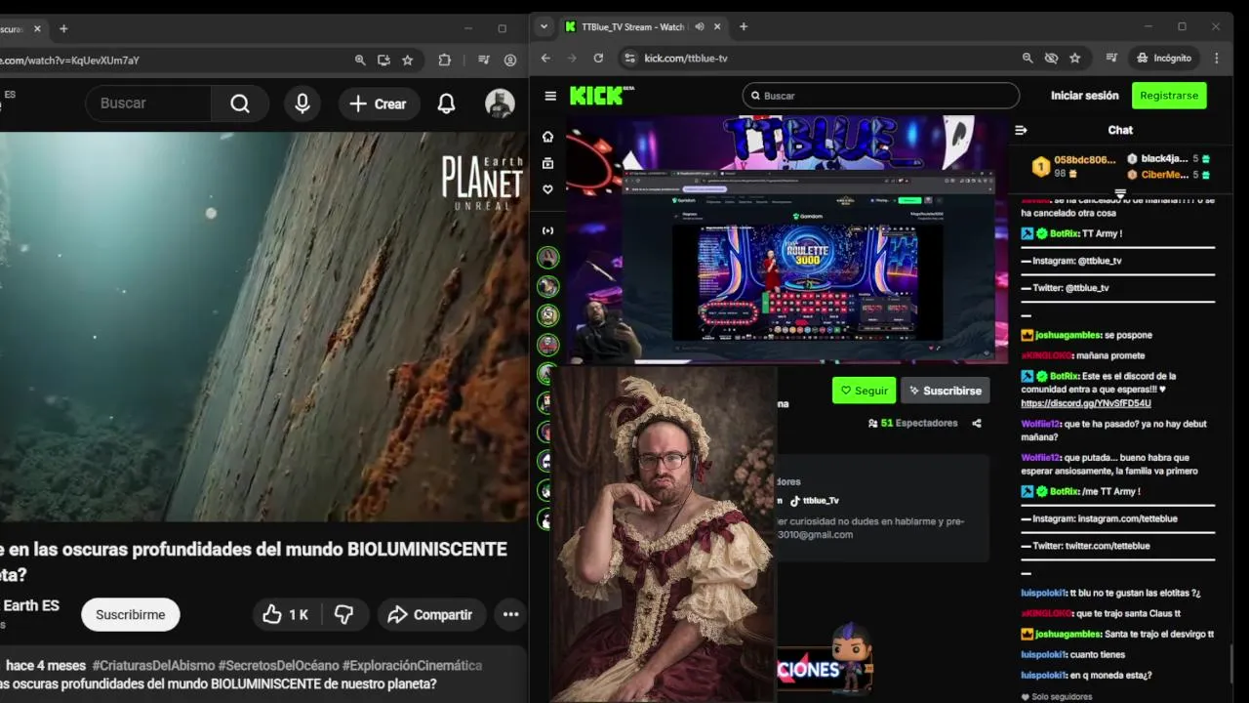Image resolution: width=1249 pixels, height=703 pixels.
Task: Mute the TTBlue_TV tab audio
Action: (700, 27)
